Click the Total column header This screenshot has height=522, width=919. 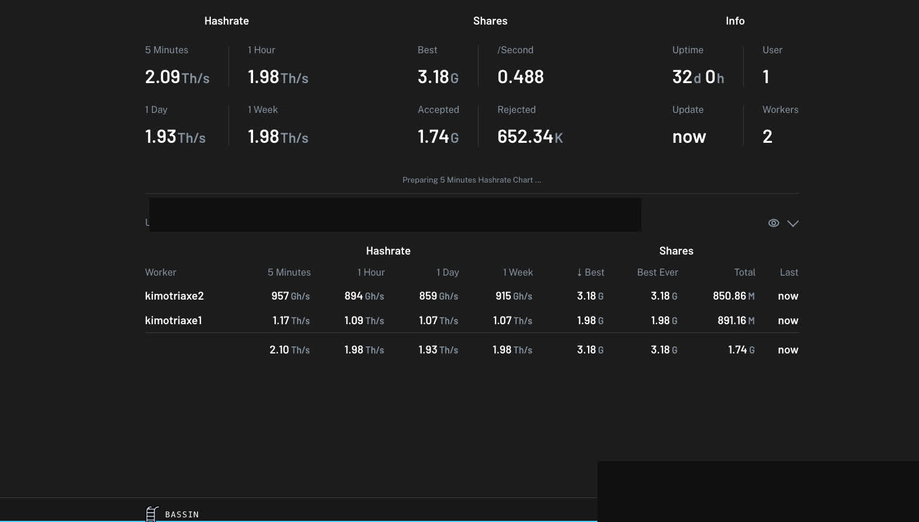tap(744, 272)
